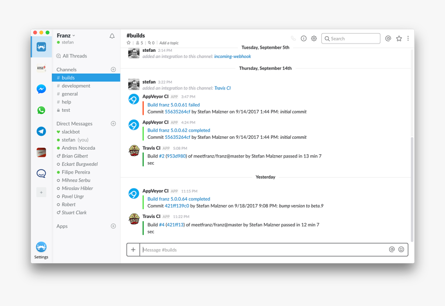Open the chat bubble service icon

pyautogui.click(x=41, y=173)
